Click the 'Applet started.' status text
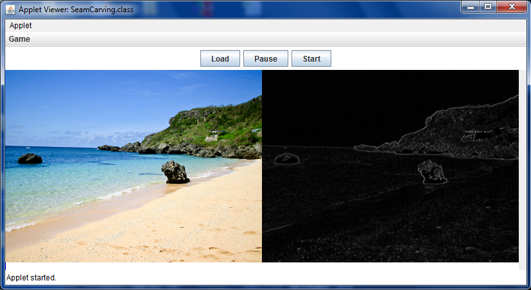The width and height of the screenshot is (531, 290). coord(31,278)
